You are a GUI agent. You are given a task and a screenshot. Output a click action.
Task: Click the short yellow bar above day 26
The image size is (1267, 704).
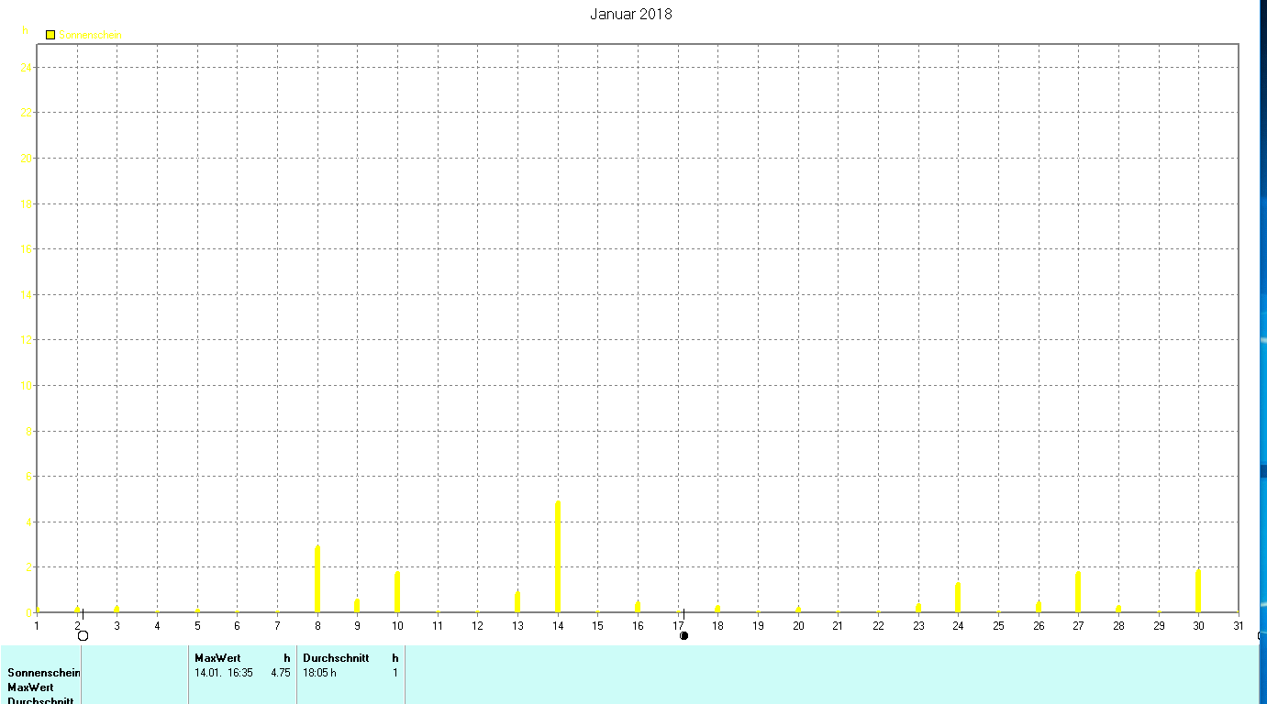click(1039, 607)
